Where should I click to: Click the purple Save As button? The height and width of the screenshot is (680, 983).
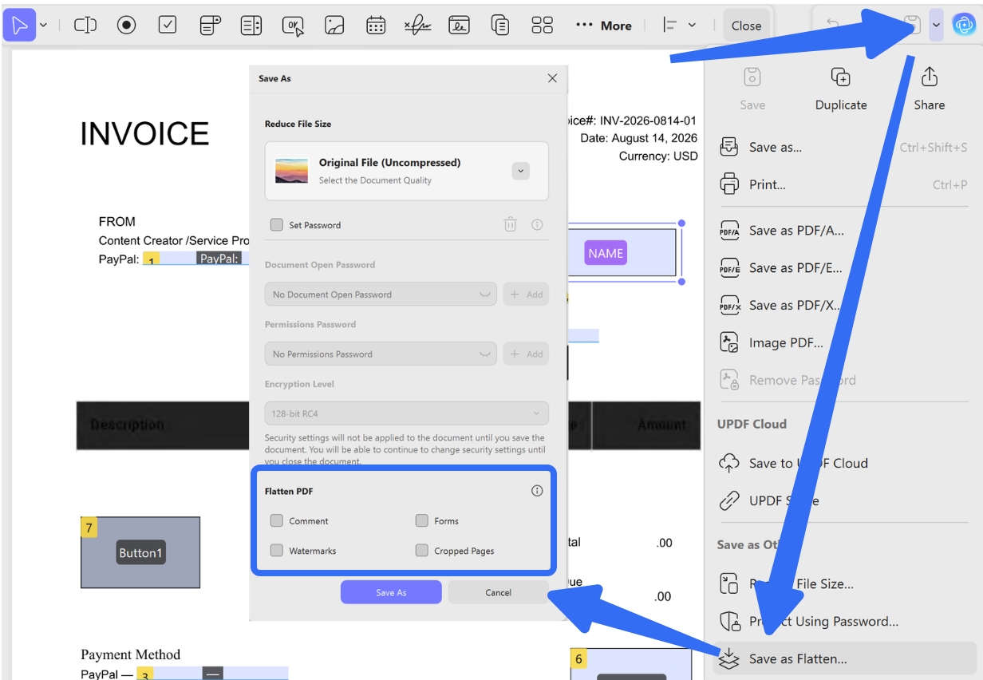pyautogui.click(x=391, y=592)
